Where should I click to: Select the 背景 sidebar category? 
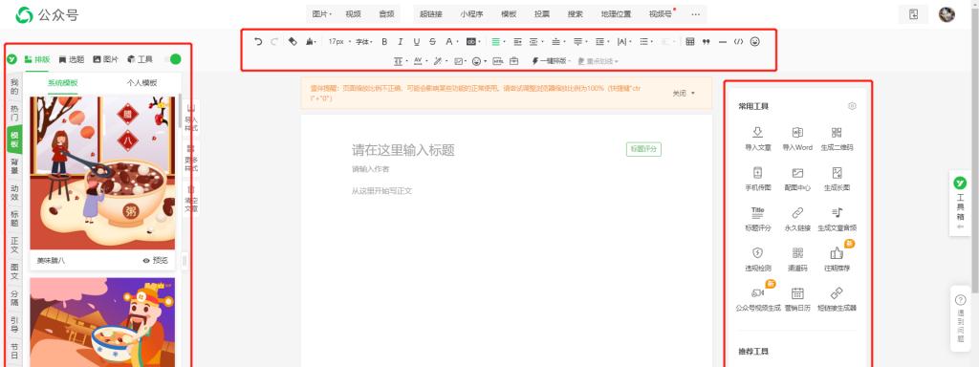14,166
